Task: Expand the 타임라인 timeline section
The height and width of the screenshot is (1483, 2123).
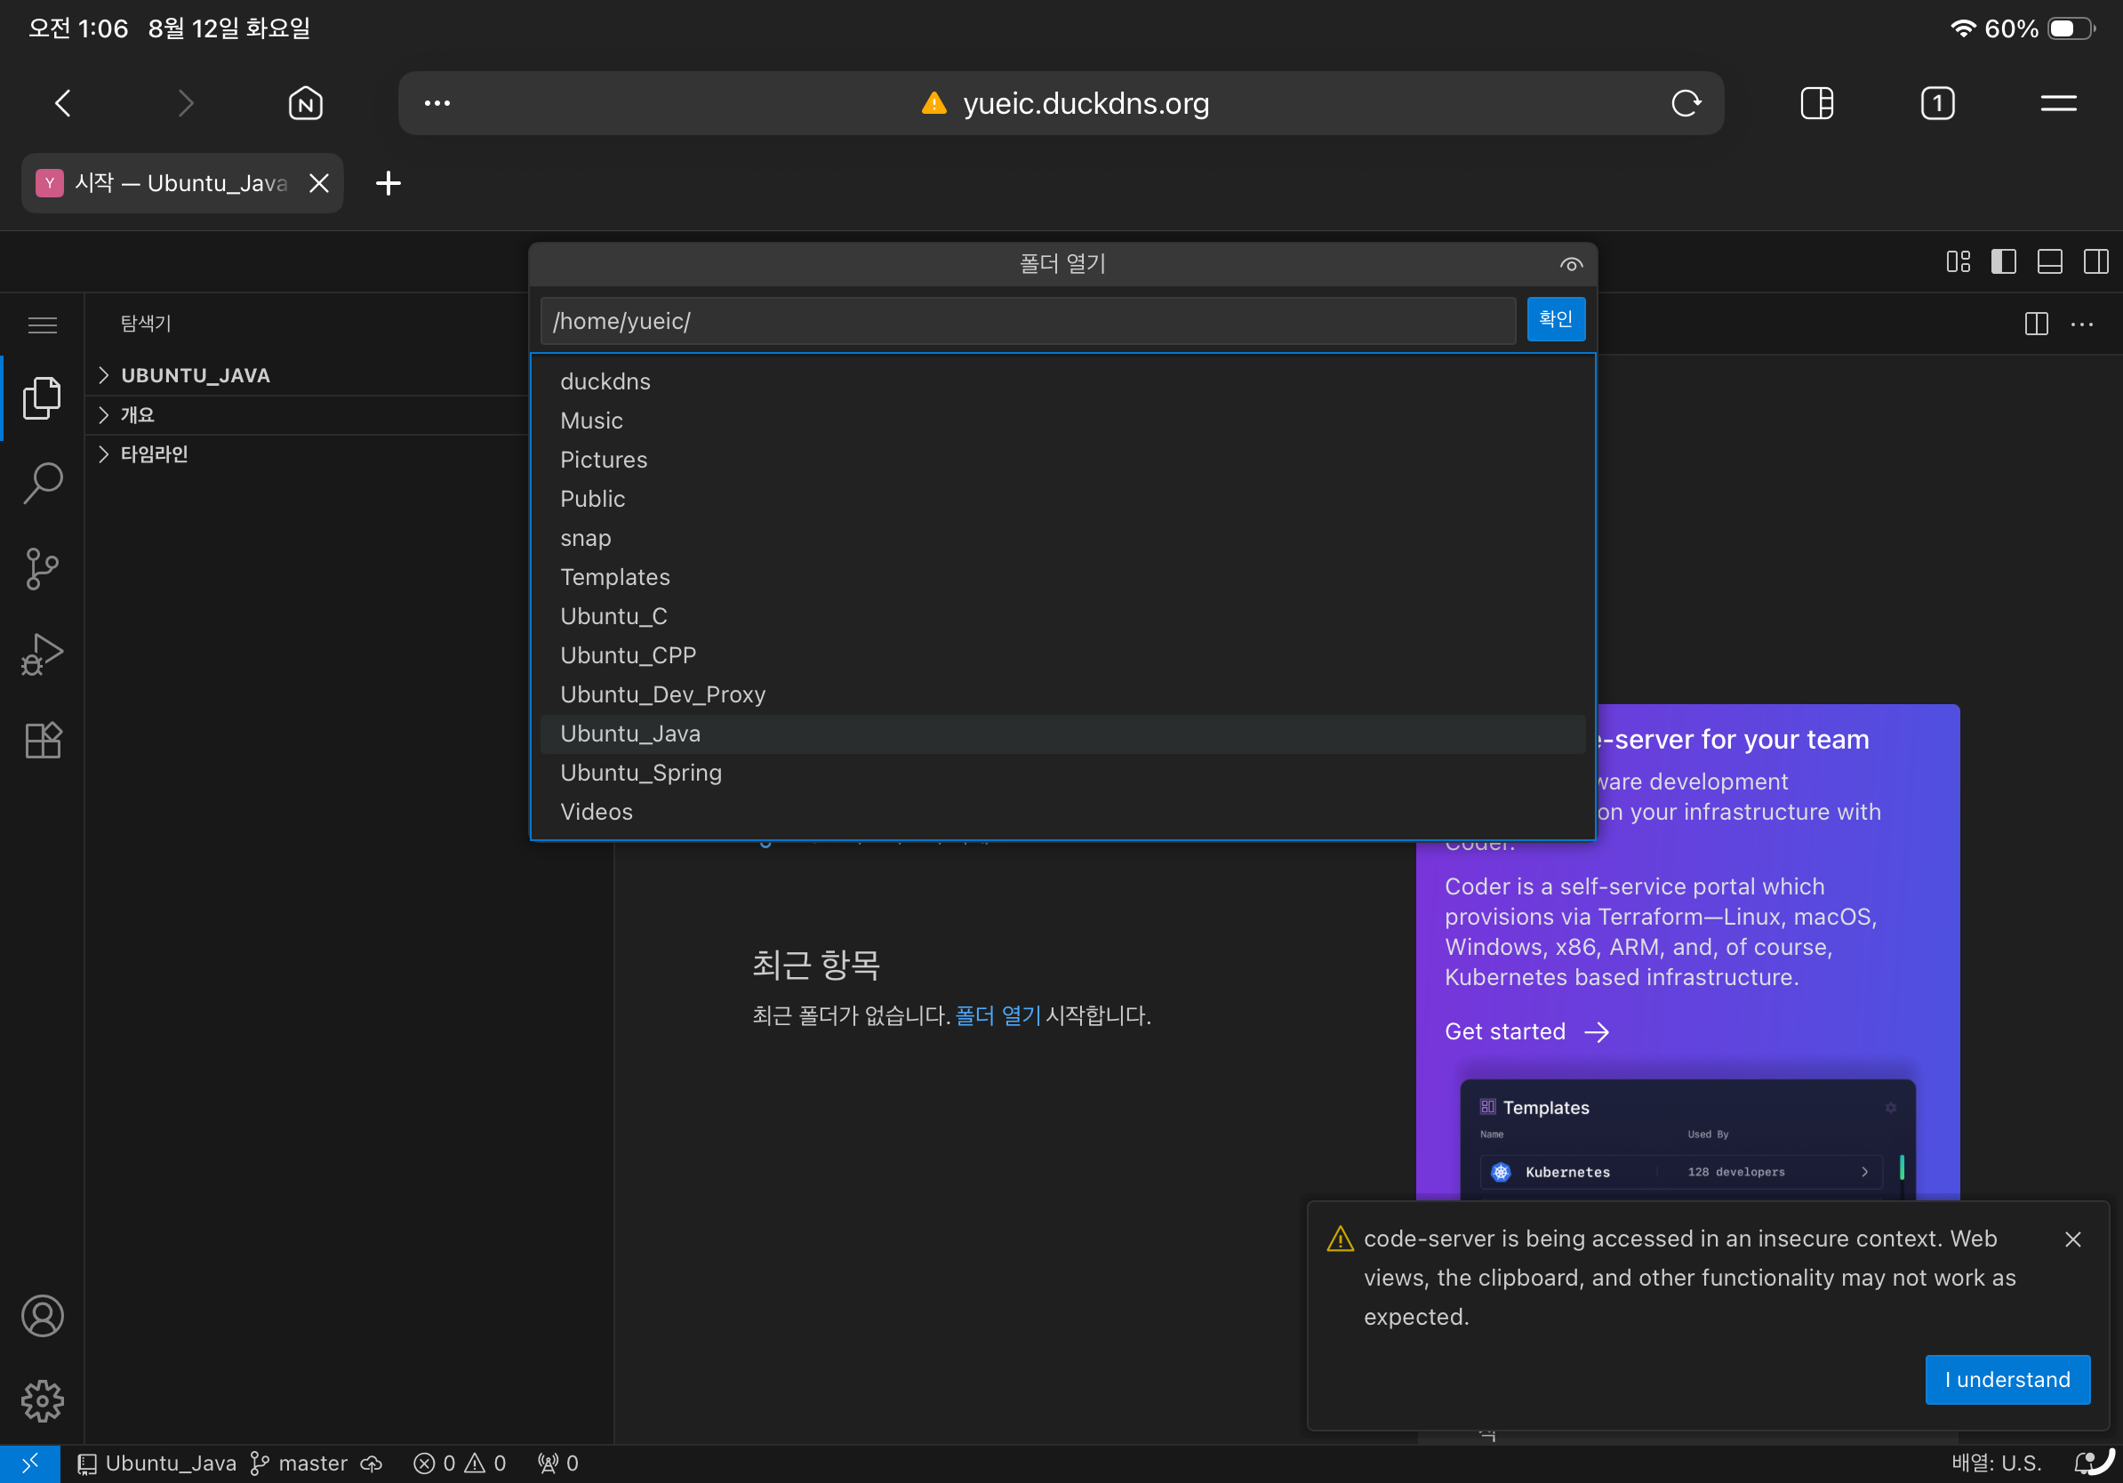Action: tap(154, 454)
